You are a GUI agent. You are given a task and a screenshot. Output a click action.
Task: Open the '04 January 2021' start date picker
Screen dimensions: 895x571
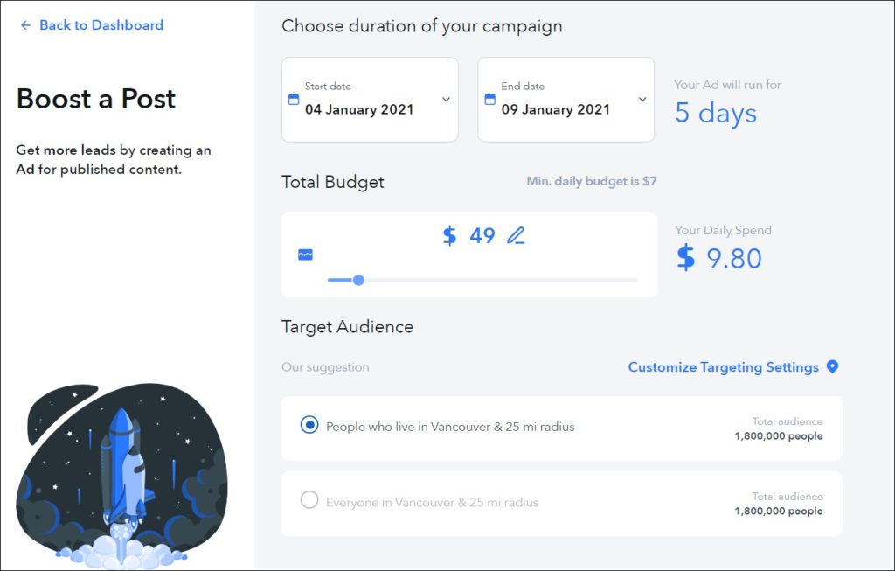pos(359,110)
